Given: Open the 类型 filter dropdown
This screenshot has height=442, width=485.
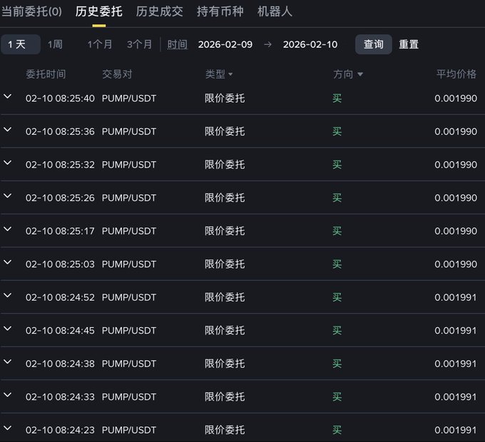Looking at the screenshot, I should (219, 74).
